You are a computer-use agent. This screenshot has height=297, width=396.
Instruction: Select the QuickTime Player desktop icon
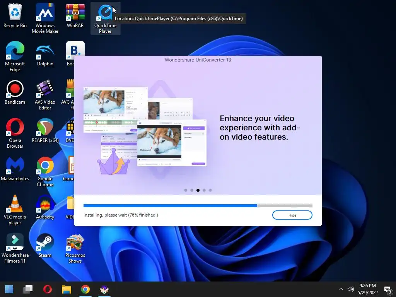[105, 19]
